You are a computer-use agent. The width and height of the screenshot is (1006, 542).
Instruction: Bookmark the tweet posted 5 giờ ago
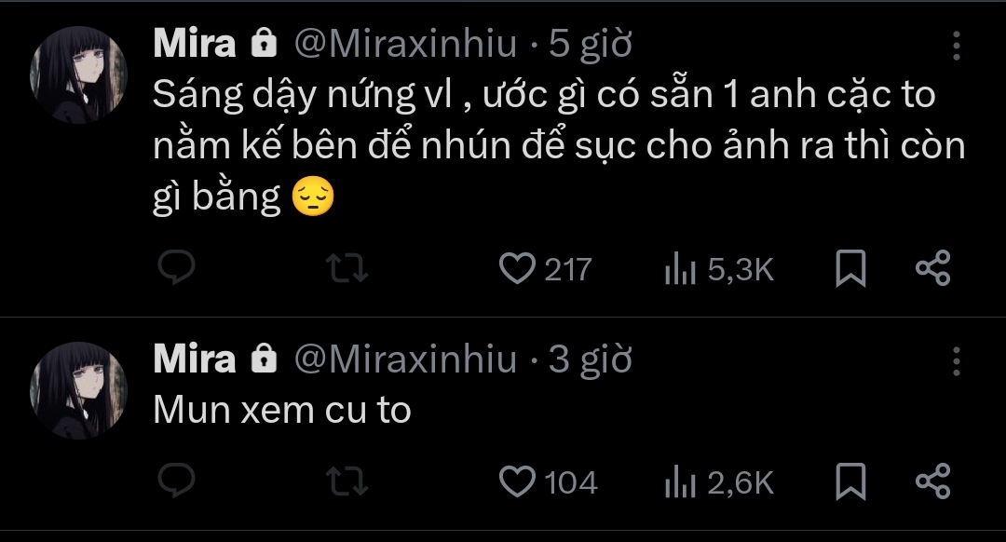[850, 269]
